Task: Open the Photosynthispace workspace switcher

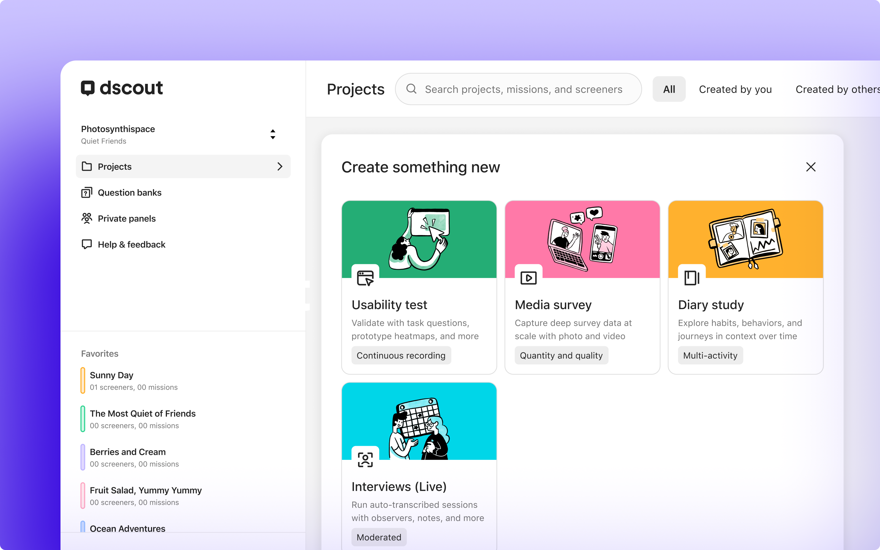Action: coord(272,134)
